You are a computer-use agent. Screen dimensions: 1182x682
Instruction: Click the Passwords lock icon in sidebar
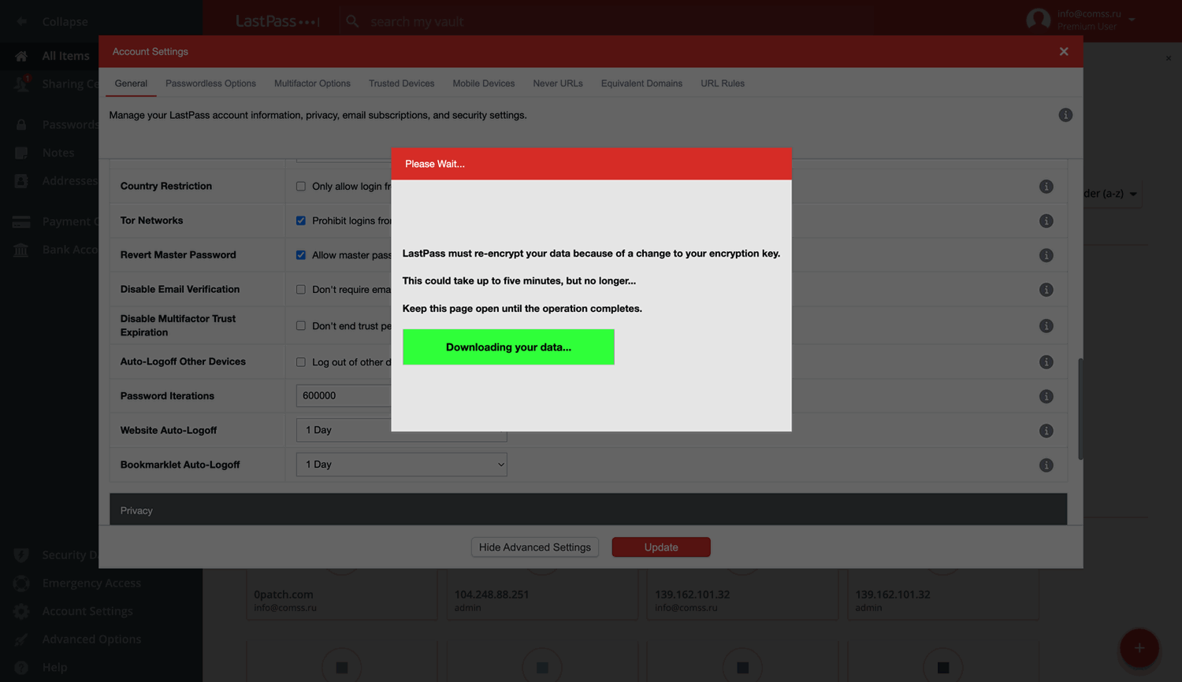[x=21, y=124]
